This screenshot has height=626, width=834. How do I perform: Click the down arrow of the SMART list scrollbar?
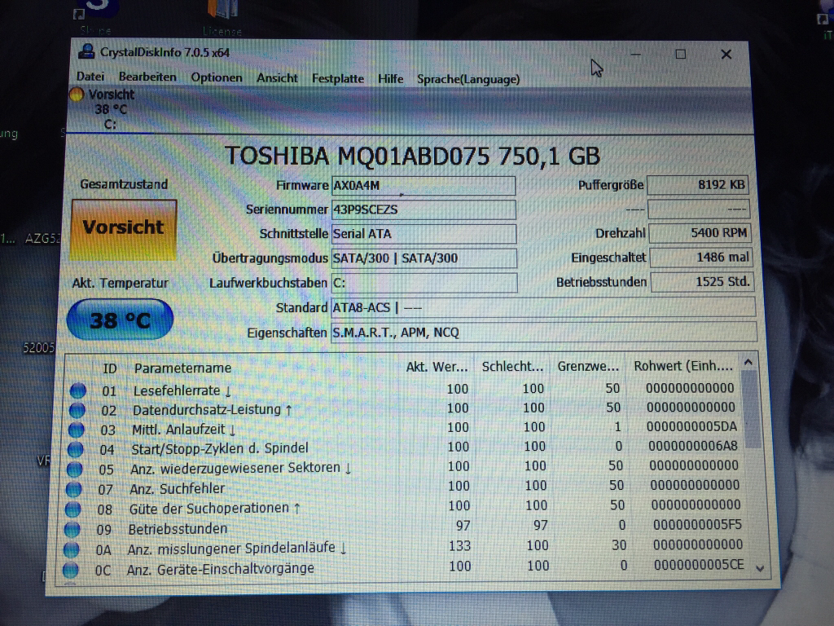(x=760, y=568)
